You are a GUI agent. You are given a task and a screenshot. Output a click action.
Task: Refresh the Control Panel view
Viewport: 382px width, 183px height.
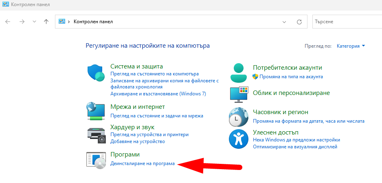click(299, 22)
